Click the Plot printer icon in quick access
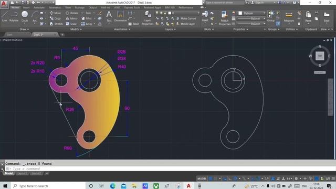The height and width of the screenshot is (189, 336). (x=33, y=3)
